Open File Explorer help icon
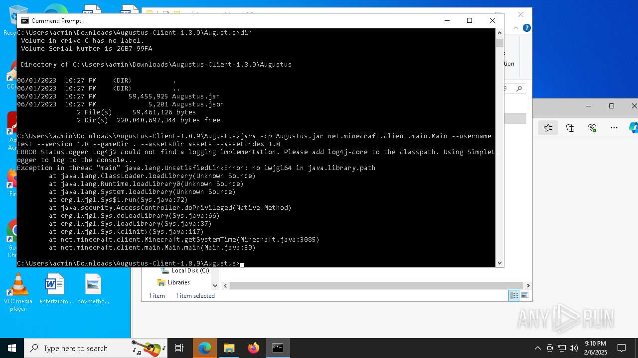 tap(526, 28)
